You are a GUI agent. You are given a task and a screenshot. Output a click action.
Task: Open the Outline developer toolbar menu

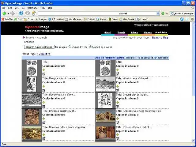89,19
